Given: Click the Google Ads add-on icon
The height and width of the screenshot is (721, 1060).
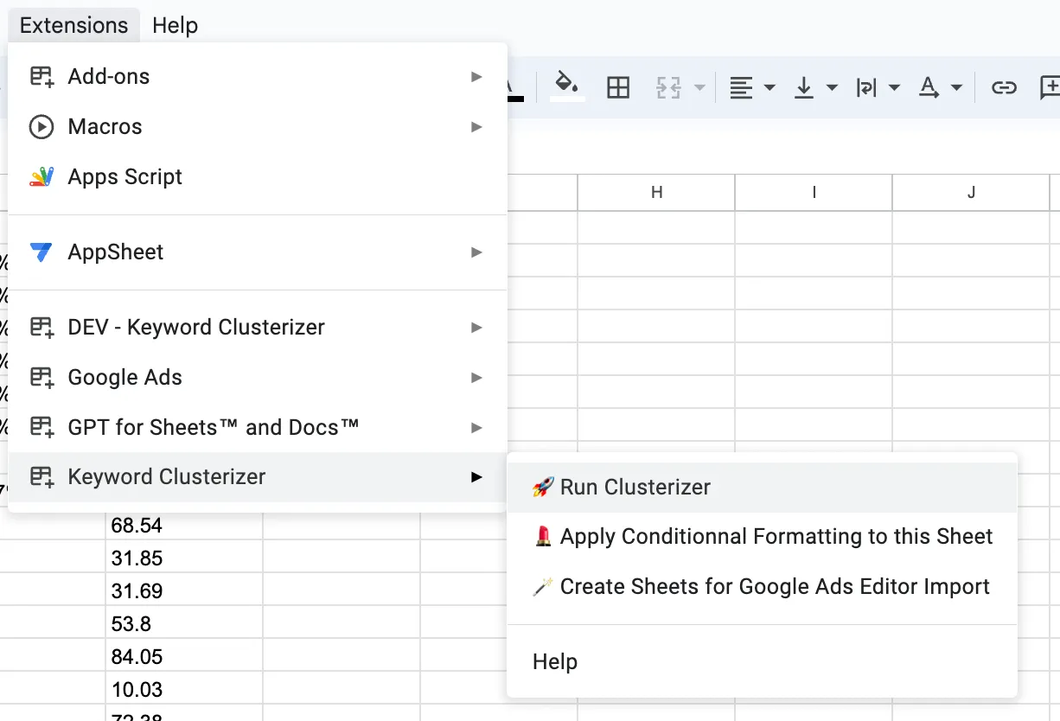Looking at the screenshot, I should point(42,378).
